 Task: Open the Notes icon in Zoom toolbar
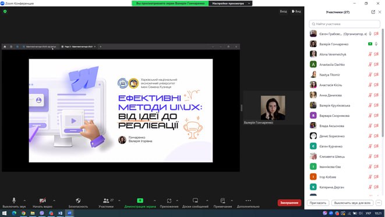coord(222,201)
